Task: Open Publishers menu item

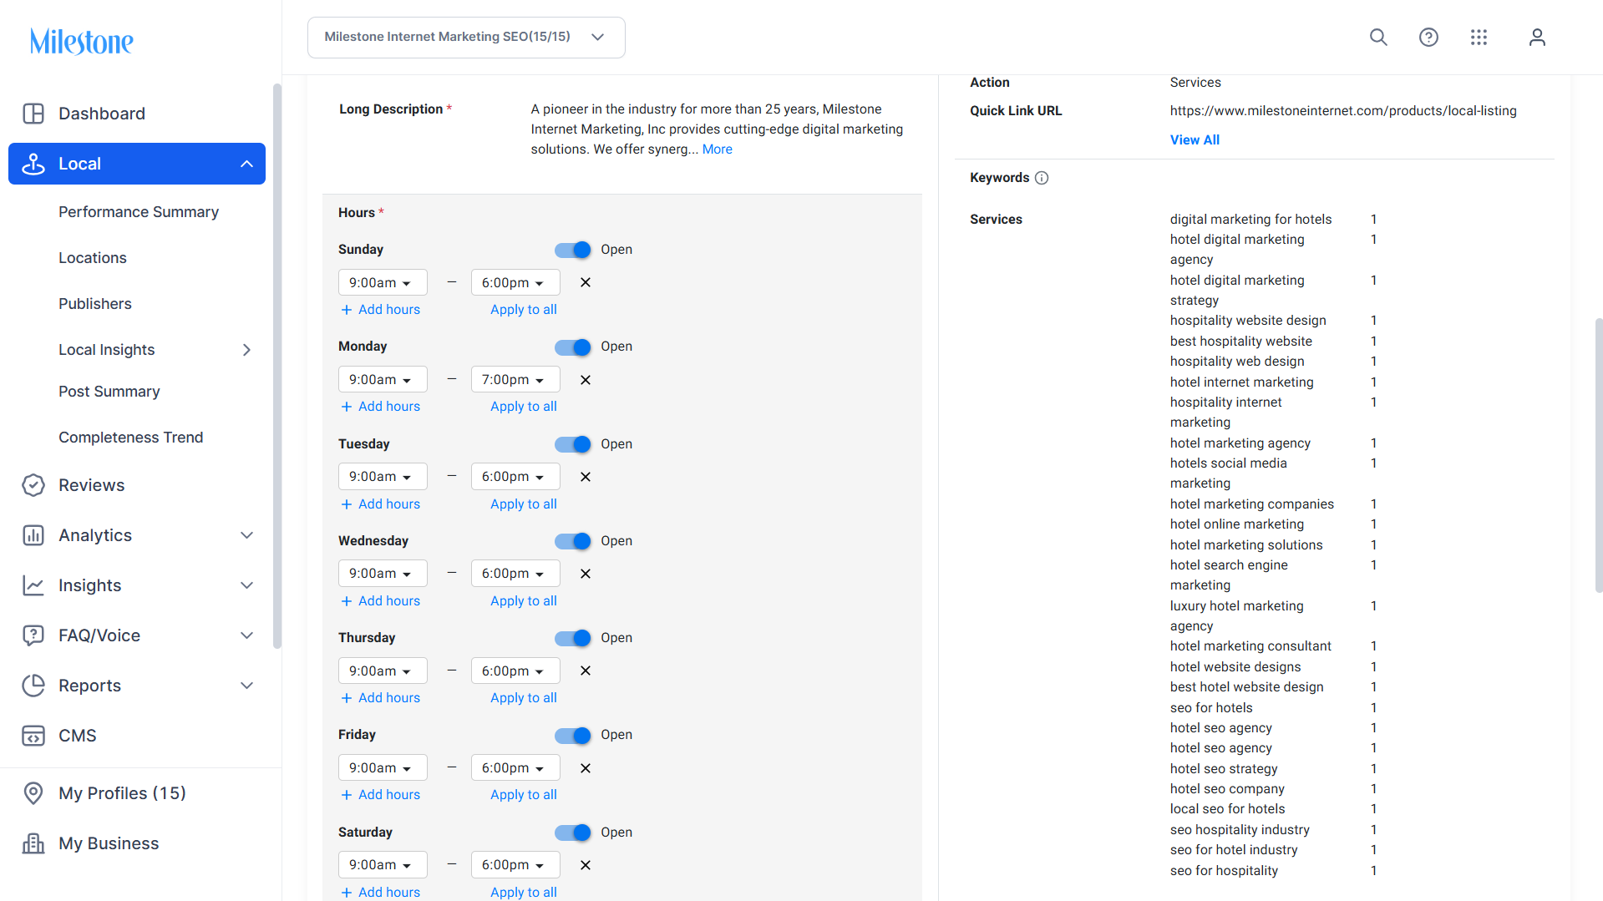Action: point(95,304)
